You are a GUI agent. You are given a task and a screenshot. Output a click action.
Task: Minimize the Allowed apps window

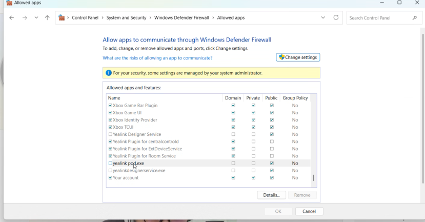coord(382,3)
